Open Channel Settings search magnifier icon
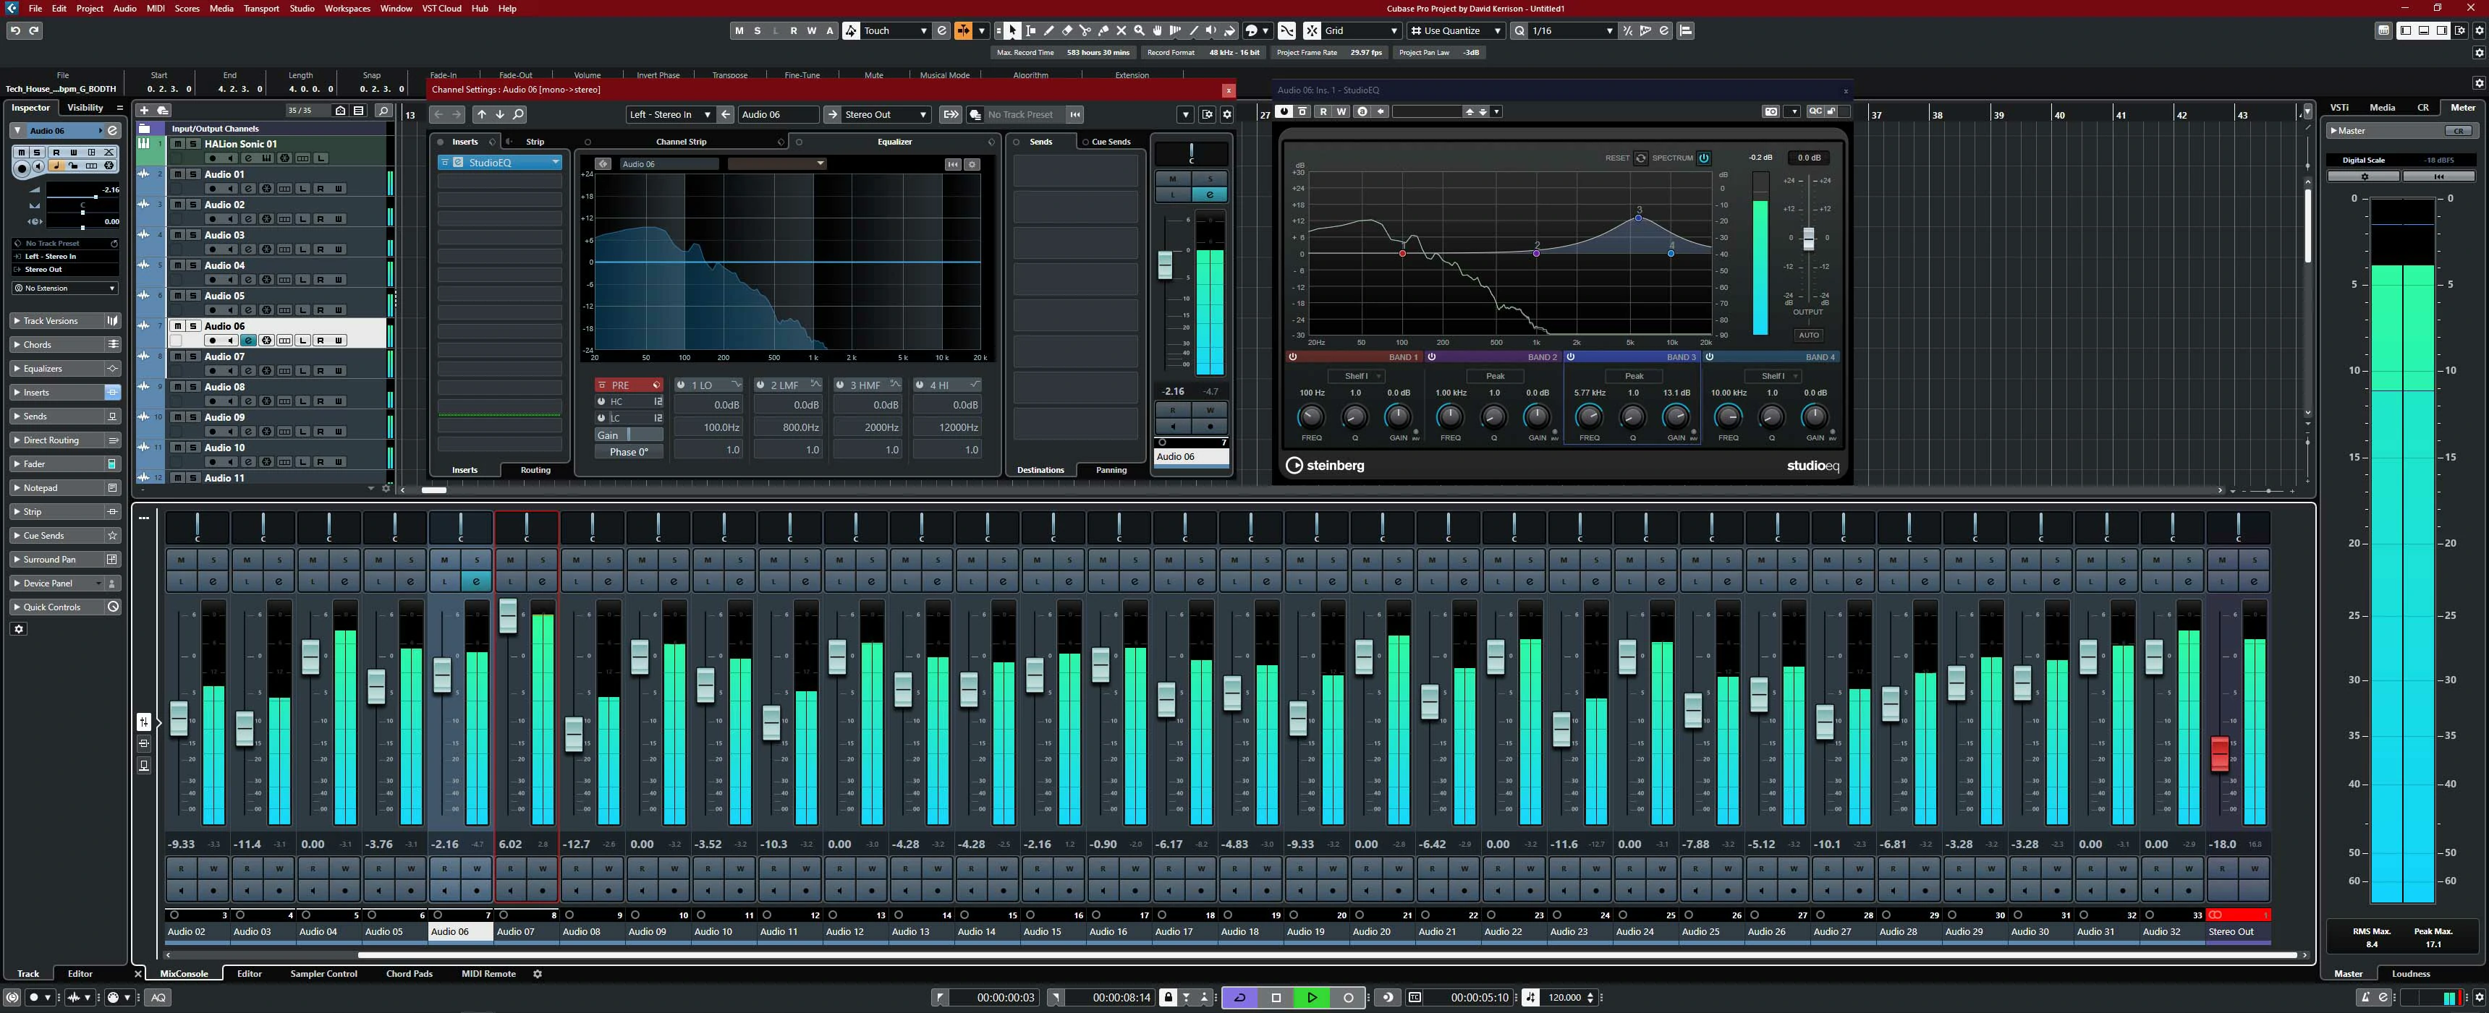Screen dimensions: 2489x1013 [519, 114]
